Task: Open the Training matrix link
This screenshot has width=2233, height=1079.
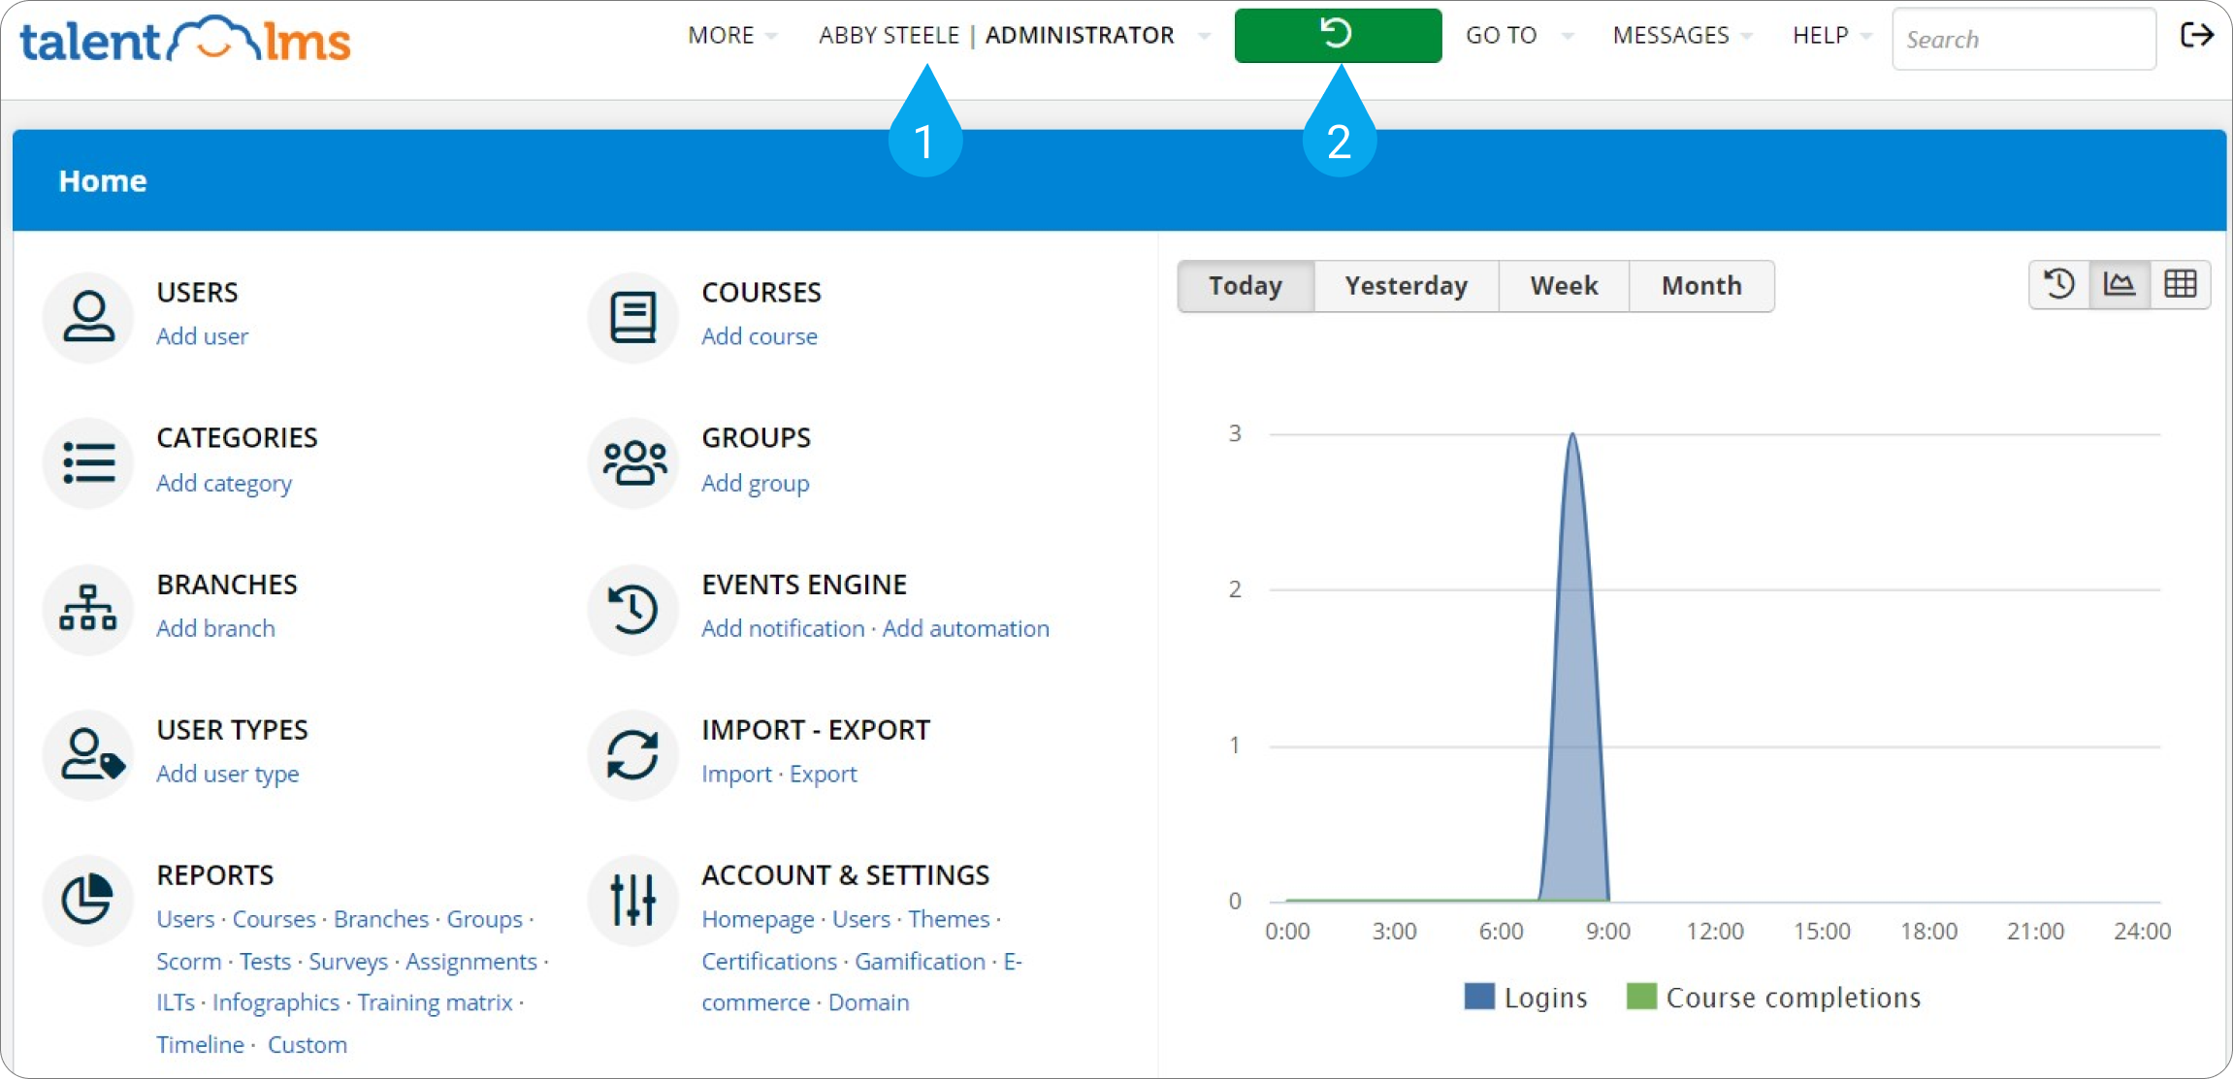Action: (436, 1002)
